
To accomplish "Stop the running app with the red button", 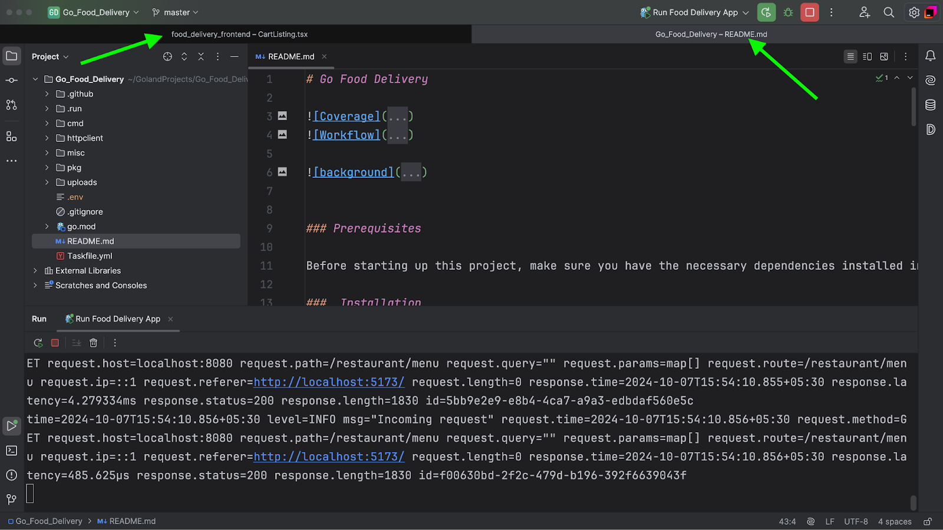I will [810, 12].
